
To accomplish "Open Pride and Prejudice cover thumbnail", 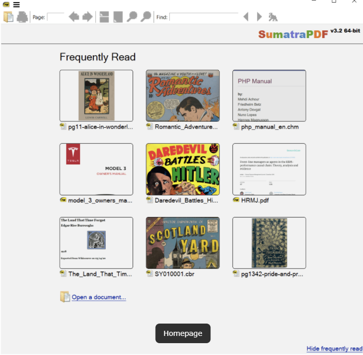I will [269, 243].
